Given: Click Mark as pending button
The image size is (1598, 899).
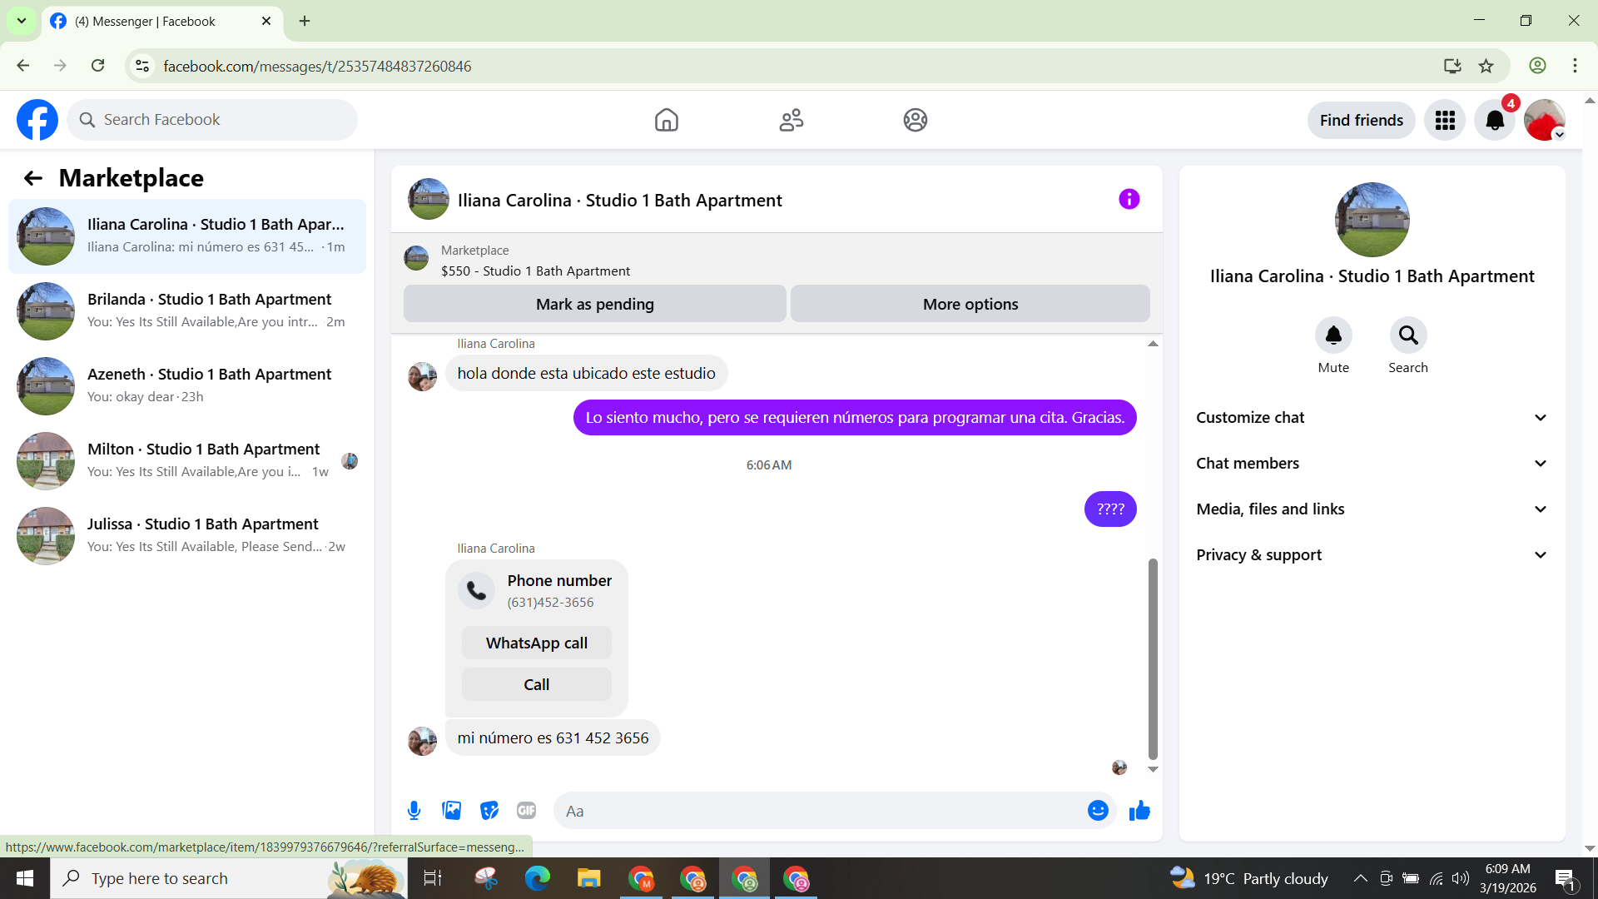Looking at the screenshot, I should point(594,305).
